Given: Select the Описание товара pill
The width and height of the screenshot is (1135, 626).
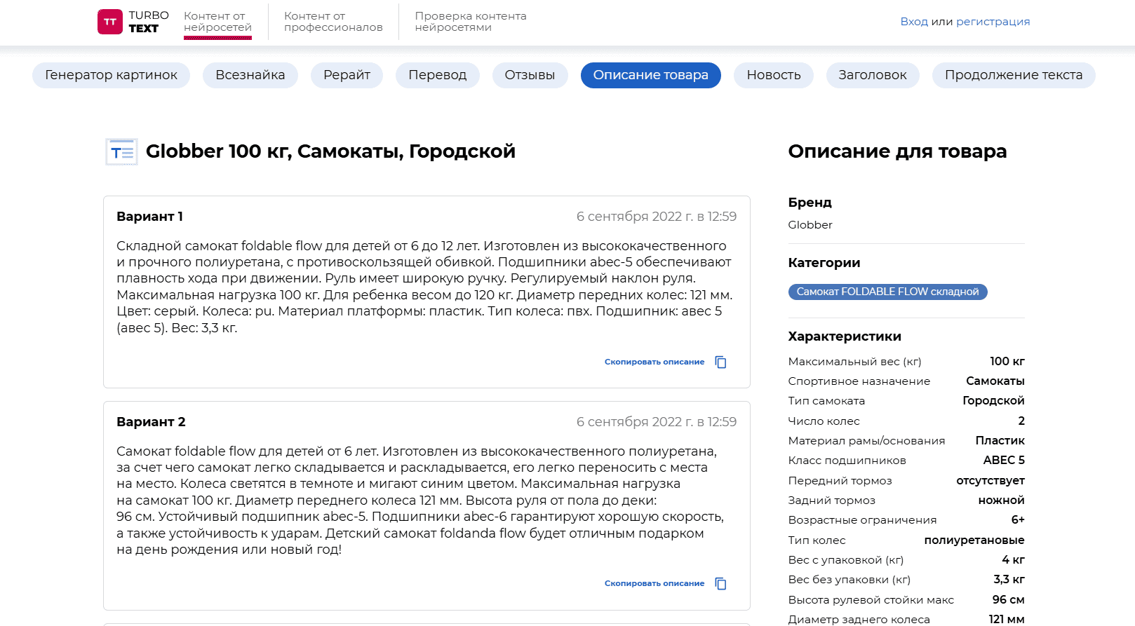Looking at the screenshot, I should pos(651,75).
